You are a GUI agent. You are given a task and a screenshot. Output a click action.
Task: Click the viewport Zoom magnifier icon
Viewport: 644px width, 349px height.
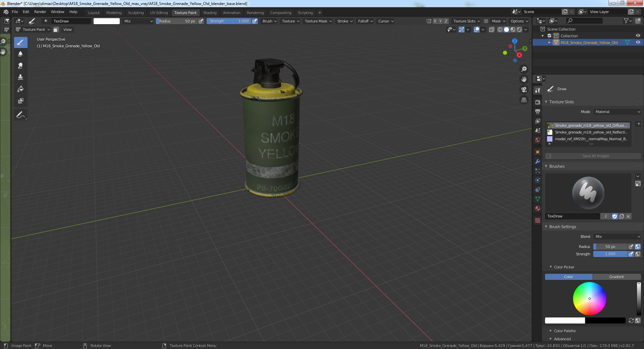tap(524, 69)
